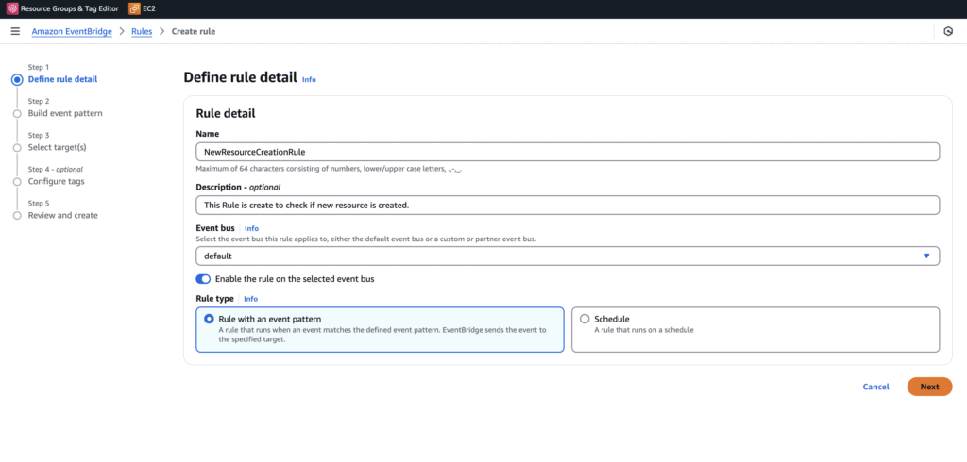Open the hamburger navigation menu
Viewport: 967px width, 462px height.
point(15,31)
